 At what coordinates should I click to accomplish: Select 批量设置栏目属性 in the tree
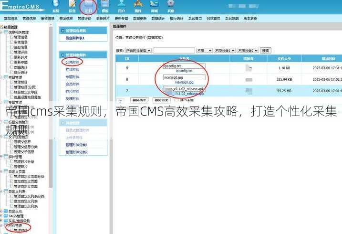tap(28, 97)
